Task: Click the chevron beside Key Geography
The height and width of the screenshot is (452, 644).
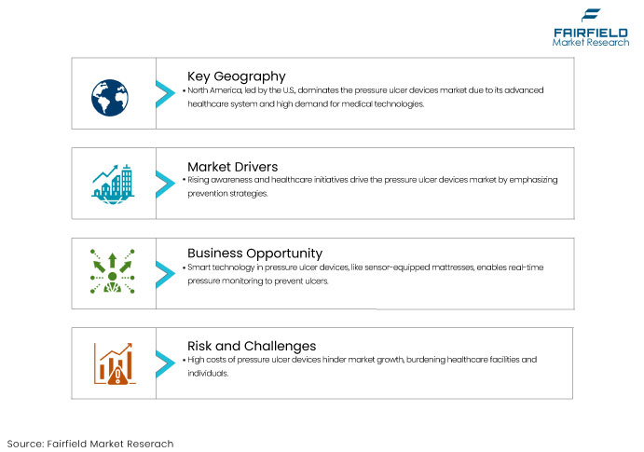Action: pos(166,94)
